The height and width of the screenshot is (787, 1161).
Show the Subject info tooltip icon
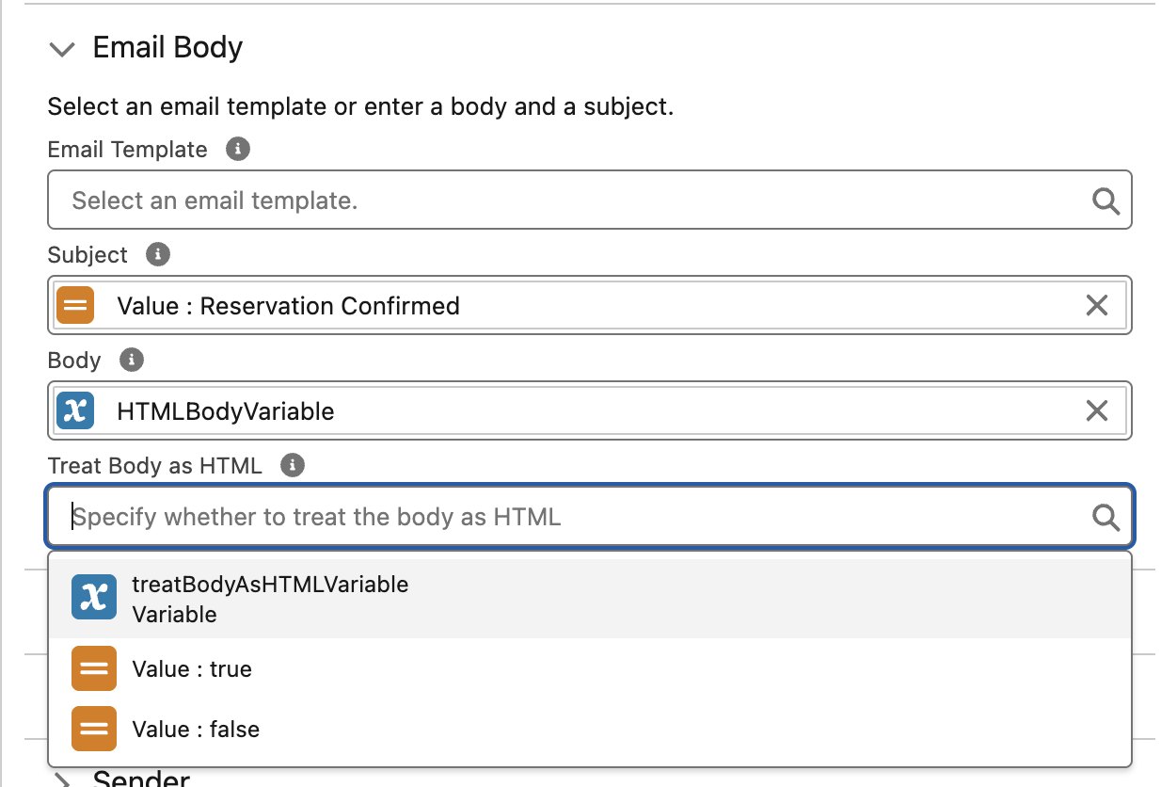tap(158, 254)
